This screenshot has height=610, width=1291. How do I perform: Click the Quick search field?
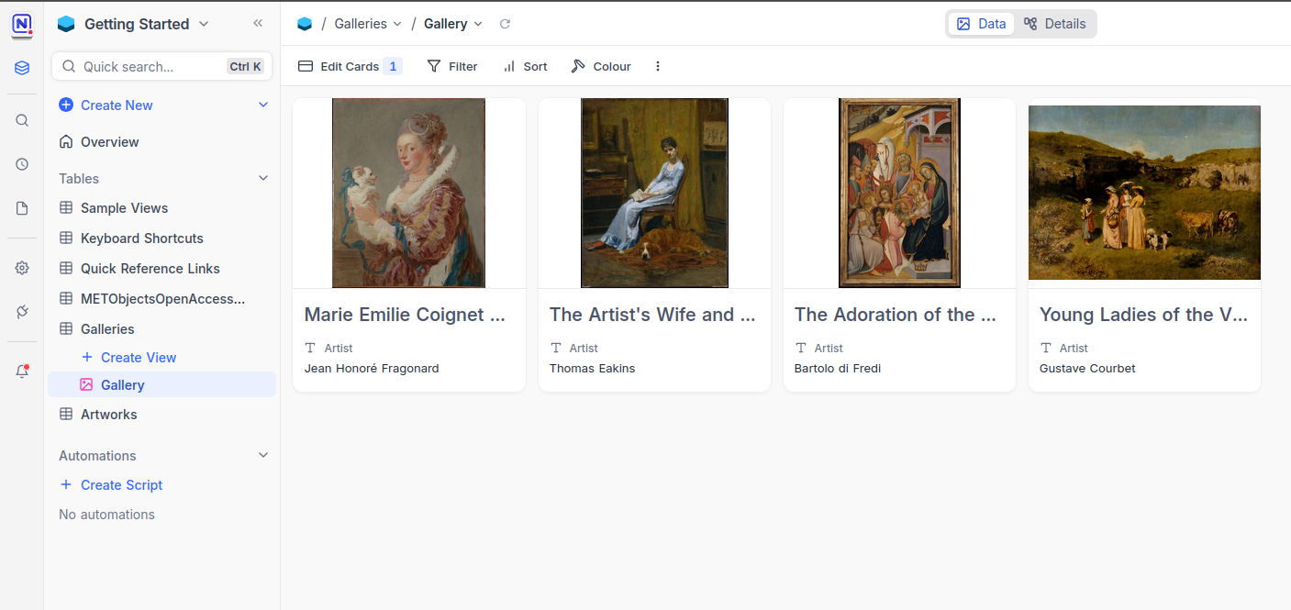pyautogui.click(x=161, y=66)
